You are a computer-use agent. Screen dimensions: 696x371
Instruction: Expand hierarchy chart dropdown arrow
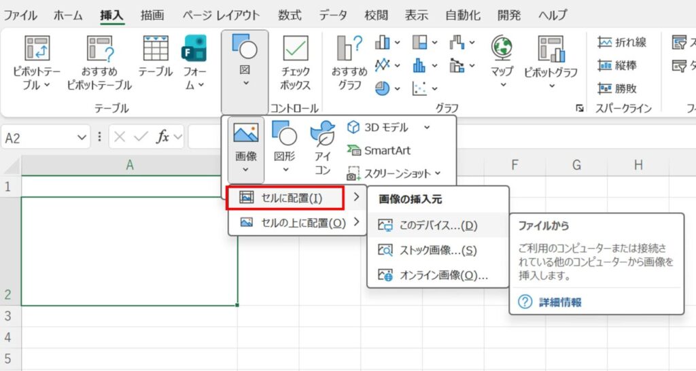(x=434, y=43)
